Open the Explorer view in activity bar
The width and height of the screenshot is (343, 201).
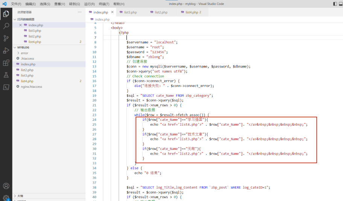point(6,14)
